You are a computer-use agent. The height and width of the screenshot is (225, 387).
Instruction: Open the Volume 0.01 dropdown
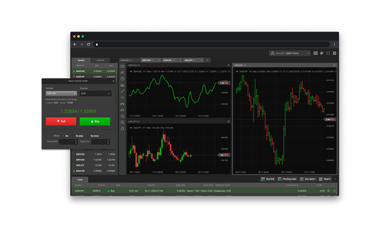pyautogui.click(x=95, y=93)
